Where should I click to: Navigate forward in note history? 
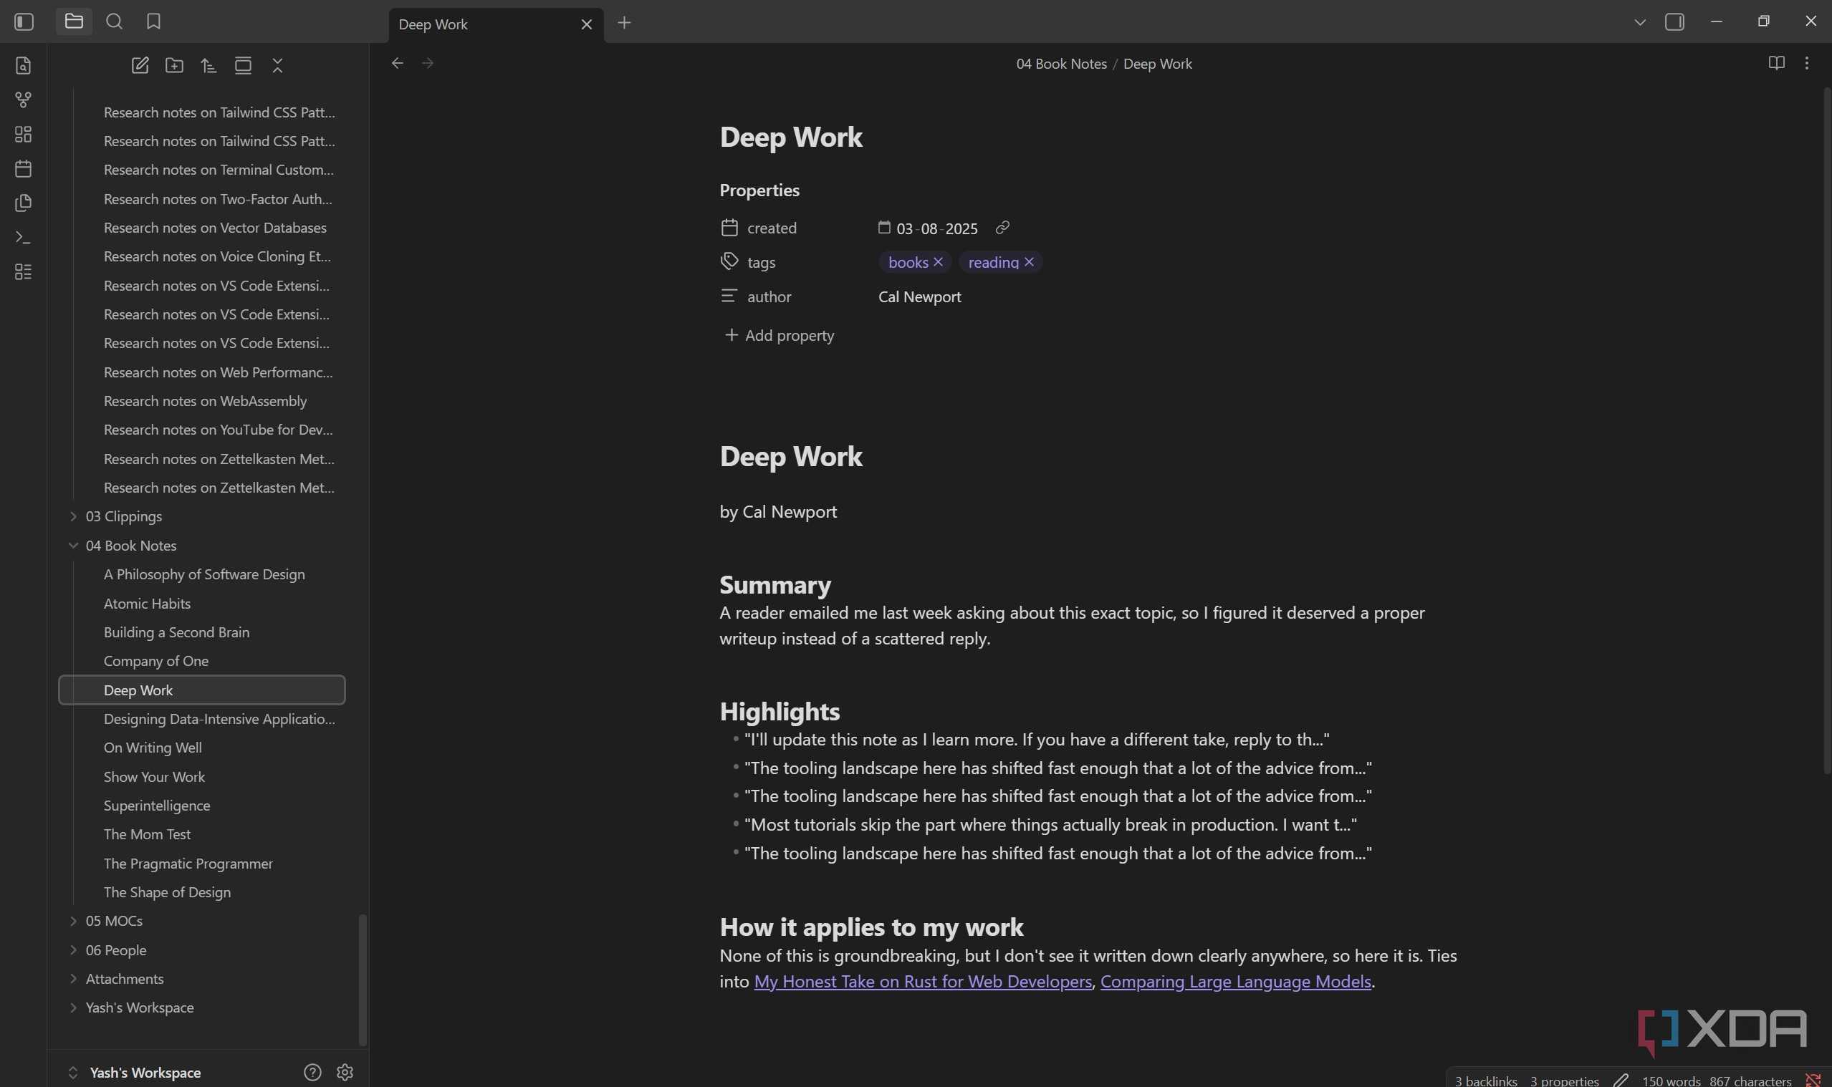tap(428, 63)
